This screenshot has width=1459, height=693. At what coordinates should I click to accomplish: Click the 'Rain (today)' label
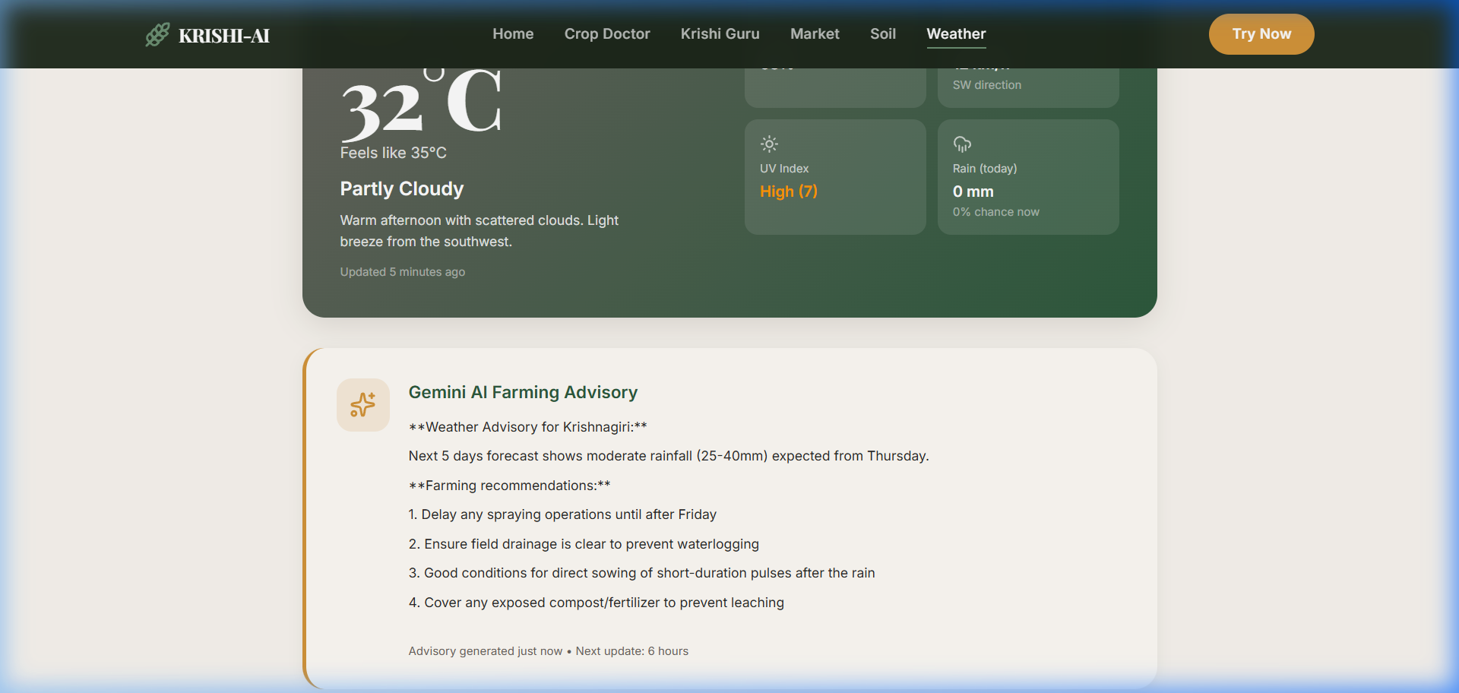coord(985,169)
